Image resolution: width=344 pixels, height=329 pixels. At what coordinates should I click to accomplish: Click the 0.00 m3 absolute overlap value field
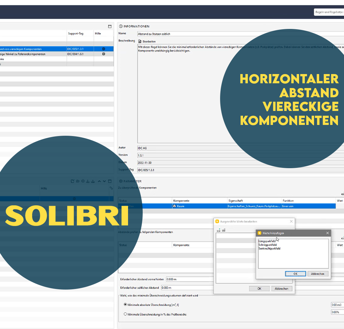click(337, 305)
